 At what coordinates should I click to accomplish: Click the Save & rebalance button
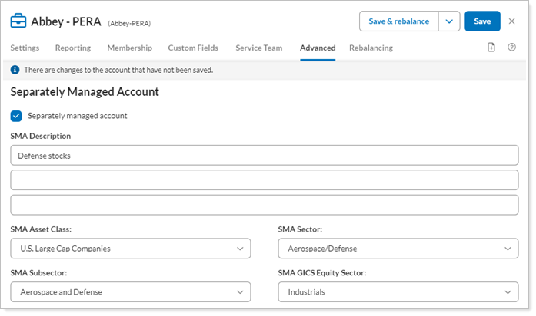point(398,21)
